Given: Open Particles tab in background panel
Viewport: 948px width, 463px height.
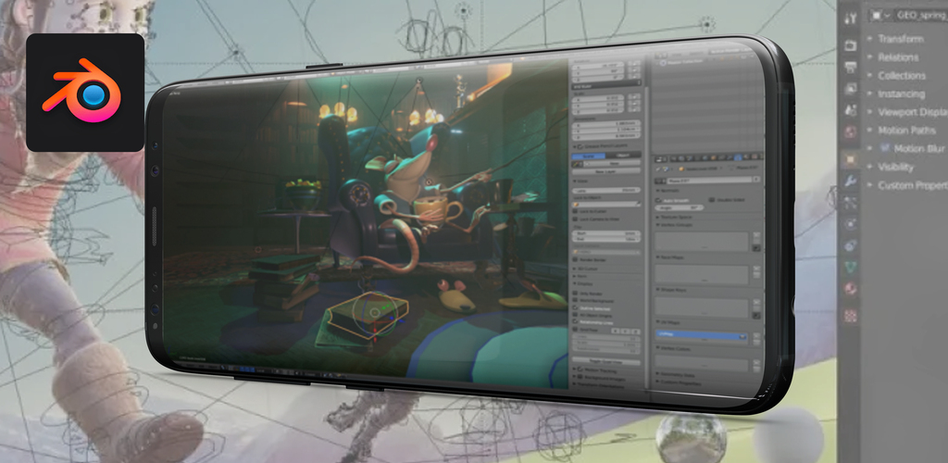Looking at the screenshot, I should [850, 203].
